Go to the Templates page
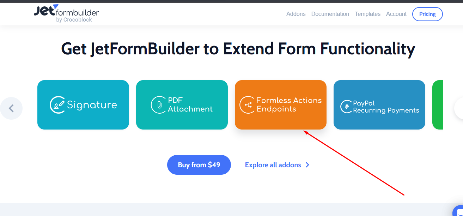The height and width of the screenshot is (216, 463). point(367,14)
